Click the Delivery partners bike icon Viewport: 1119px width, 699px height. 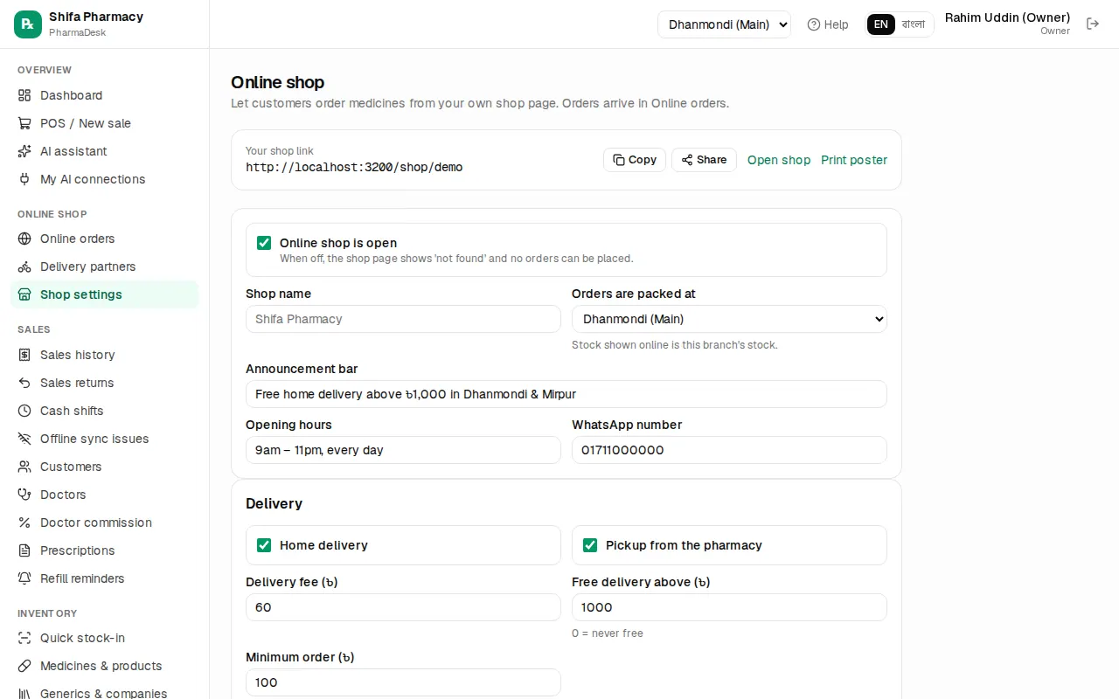(24, 266)
